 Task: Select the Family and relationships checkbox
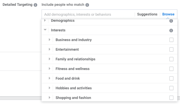click(171, 59)
